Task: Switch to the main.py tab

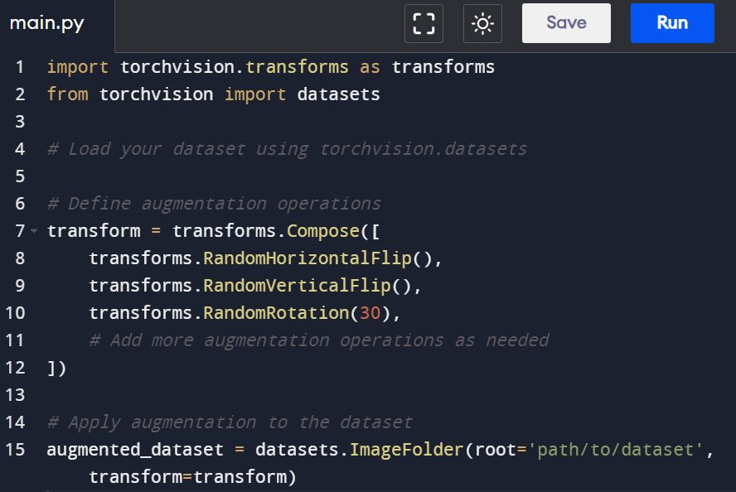Action: (46, 23)
